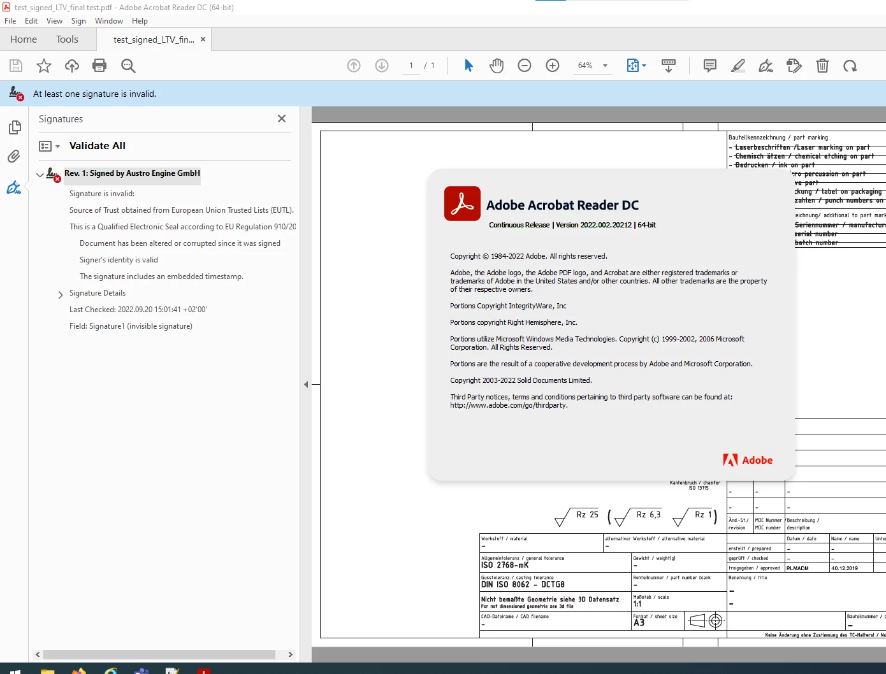886x674 pixels.
Task: Close the test_signed_LTV document tab
Action: [203, 39]
